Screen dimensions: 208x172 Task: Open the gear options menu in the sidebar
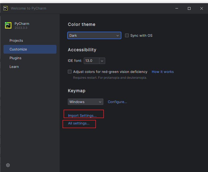pyautogui.click(x=8, y=165)
